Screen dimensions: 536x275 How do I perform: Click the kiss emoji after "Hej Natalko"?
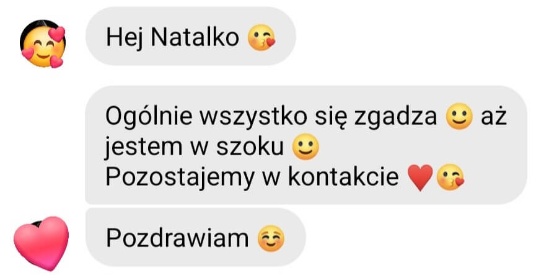pyautogui.click(x=261, y=37)
